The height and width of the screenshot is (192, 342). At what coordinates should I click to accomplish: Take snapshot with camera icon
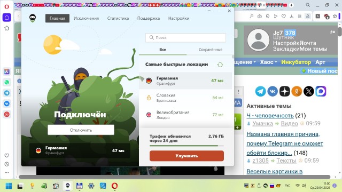(x=260, y=17)
